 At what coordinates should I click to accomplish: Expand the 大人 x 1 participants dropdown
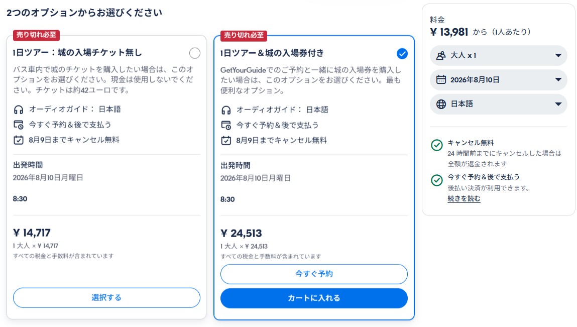coord(498,56)
